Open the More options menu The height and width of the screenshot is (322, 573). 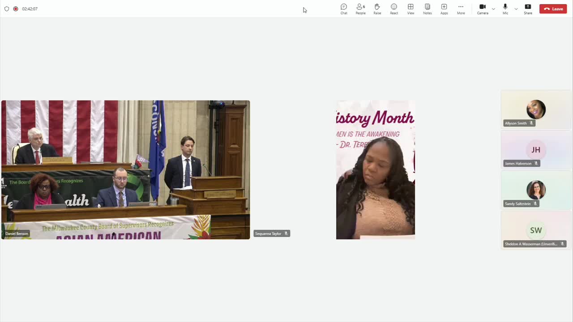click(x=461, y=9)
